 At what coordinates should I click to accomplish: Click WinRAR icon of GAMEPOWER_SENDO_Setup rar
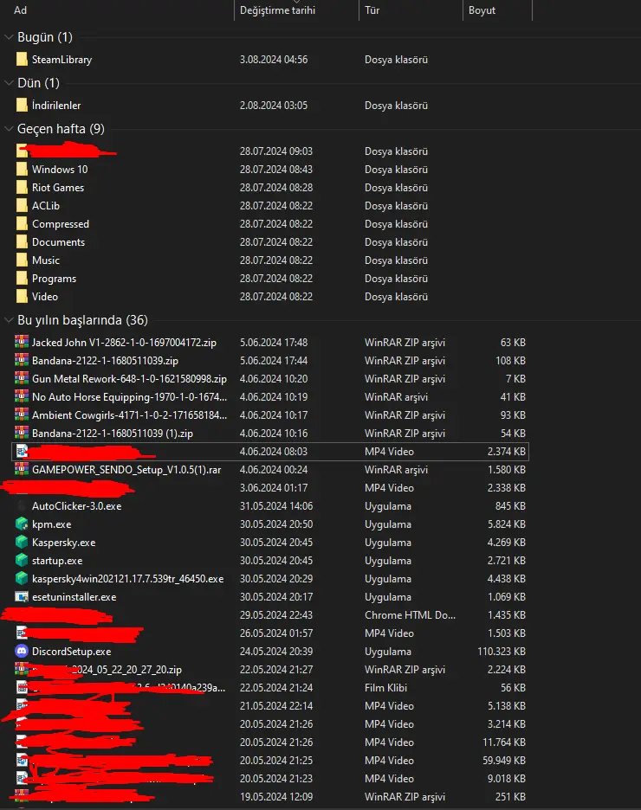click(x=22, y=470)
